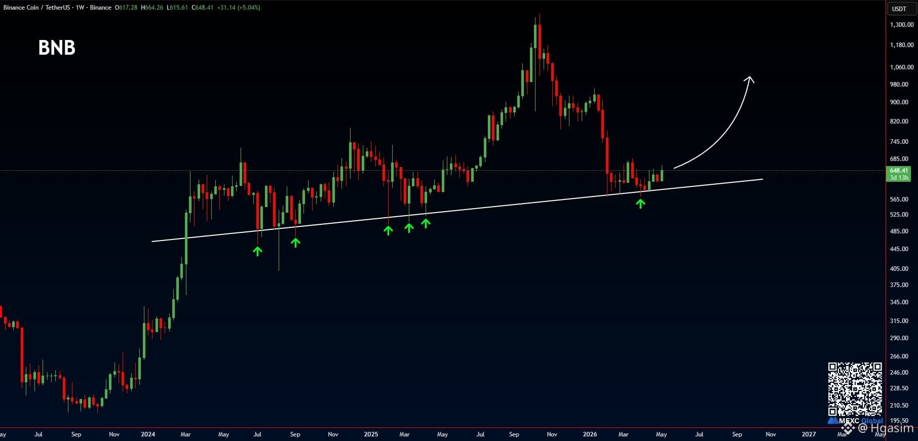This screenshot has height=441, width=918.
Task: Click the 375.00 price axis label
Action: point(899,285)
